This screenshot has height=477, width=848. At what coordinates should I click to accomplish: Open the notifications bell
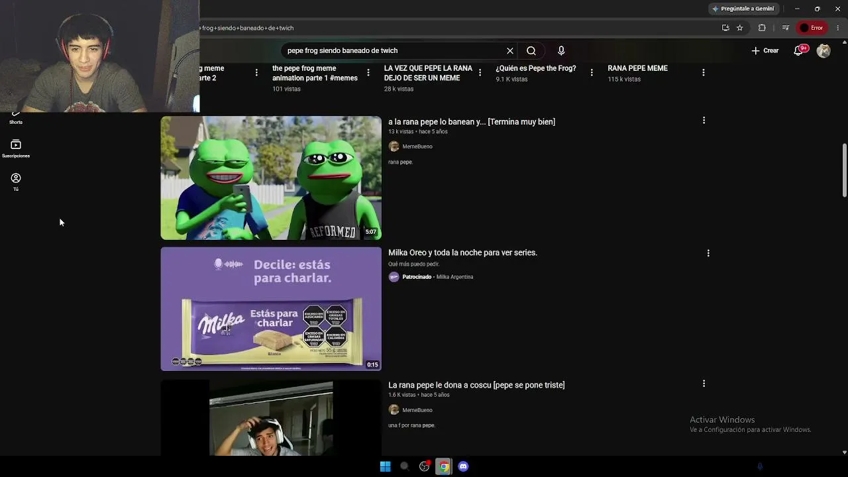(x=799, y=50)
